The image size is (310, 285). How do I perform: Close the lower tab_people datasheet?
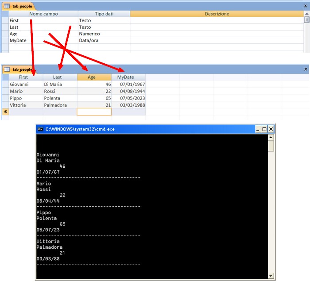[x=306, y=69]
